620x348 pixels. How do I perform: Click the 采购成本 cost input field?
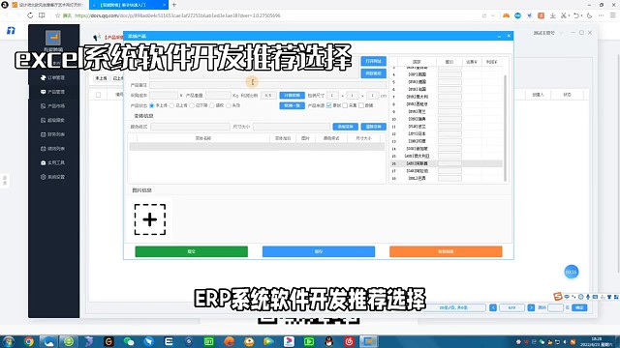click(164, 95)
